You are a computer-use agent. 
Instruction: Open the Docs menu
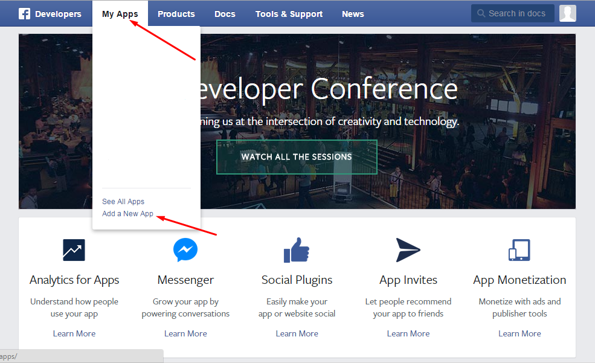tap(225, 14)
